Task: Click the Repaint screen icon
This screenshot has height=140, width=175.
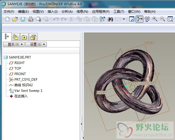Action: click(x=132, y=19)
